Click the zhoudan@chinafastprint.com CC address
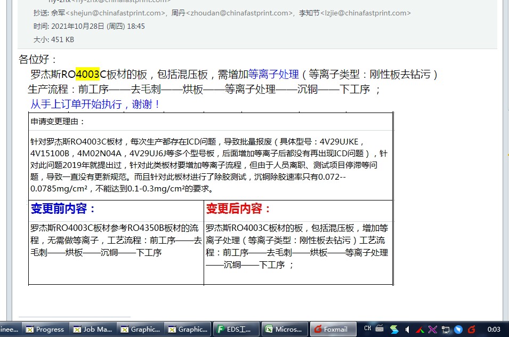 [239, 13]
